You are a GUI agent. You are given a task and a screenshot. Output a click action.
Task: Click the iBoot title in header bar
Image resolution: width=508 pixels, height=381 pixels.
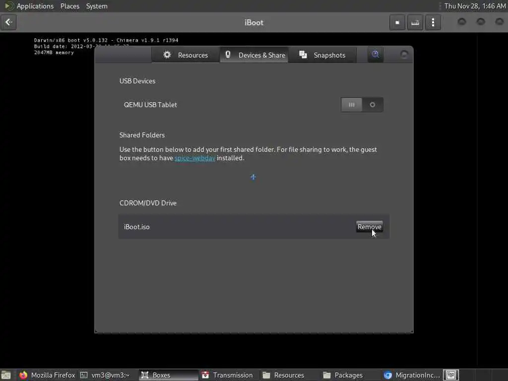tap(254, 23)
